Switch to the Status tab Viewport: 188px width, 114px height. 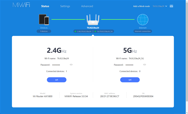pos(45,6)
